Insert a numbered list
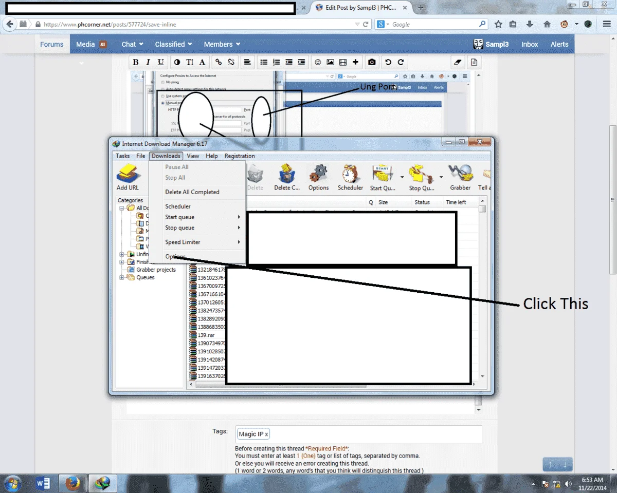617x493 pixels. (x=277, y=62)
